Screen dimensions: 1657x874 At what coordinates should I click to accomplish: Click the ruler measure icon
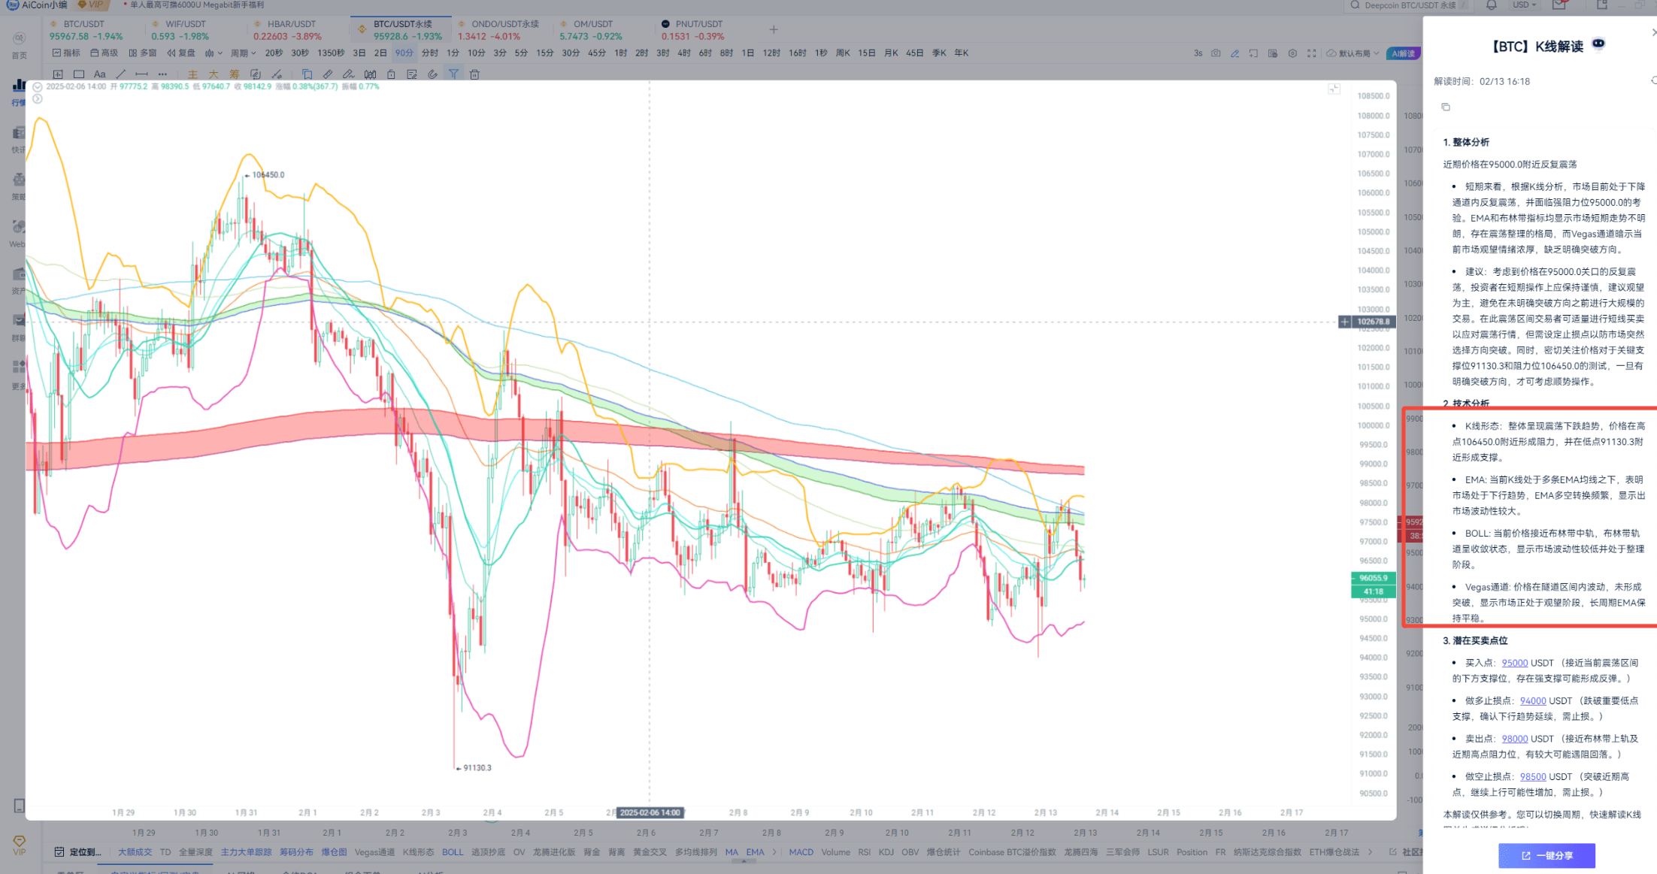tap(328, 74)
